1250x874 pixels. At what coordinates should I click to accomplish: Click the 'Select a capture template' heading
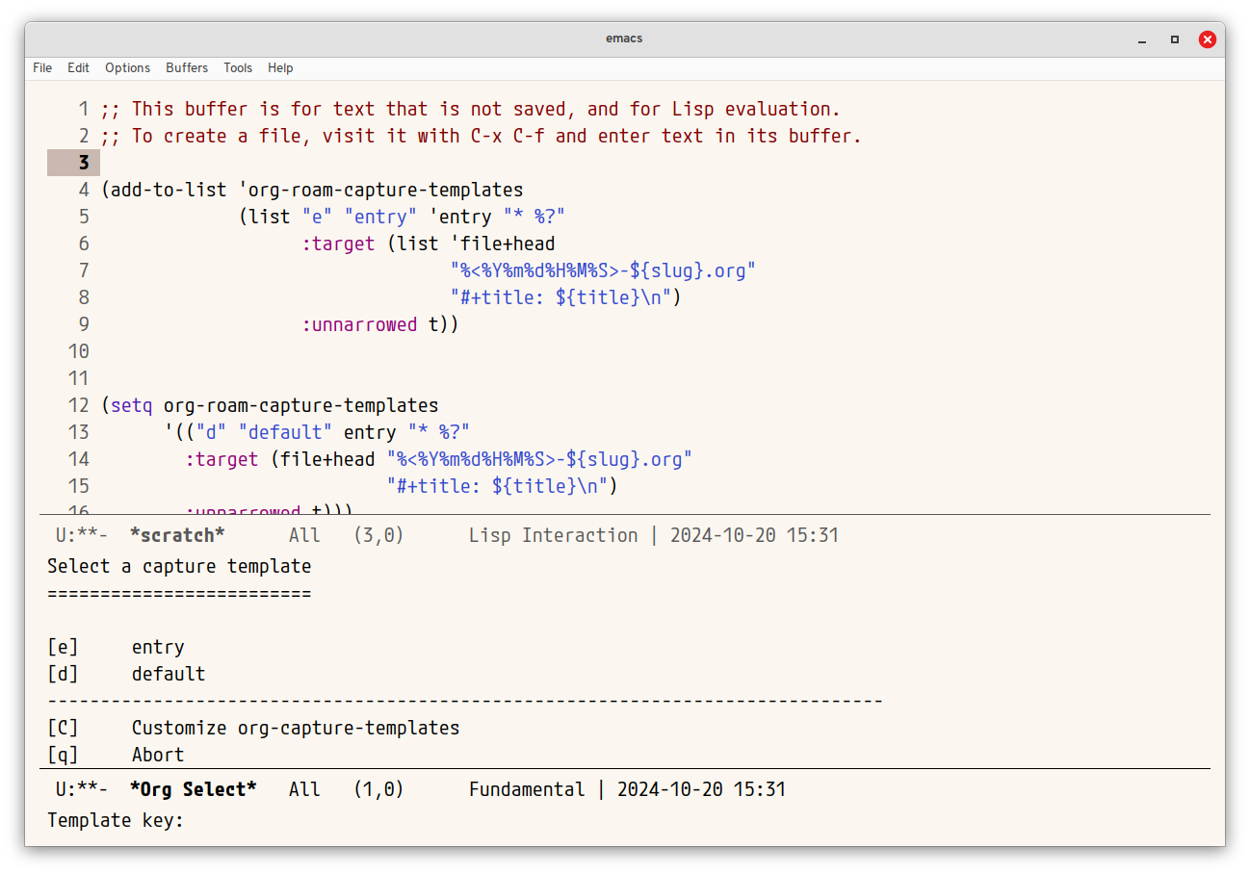click(179, 566)
